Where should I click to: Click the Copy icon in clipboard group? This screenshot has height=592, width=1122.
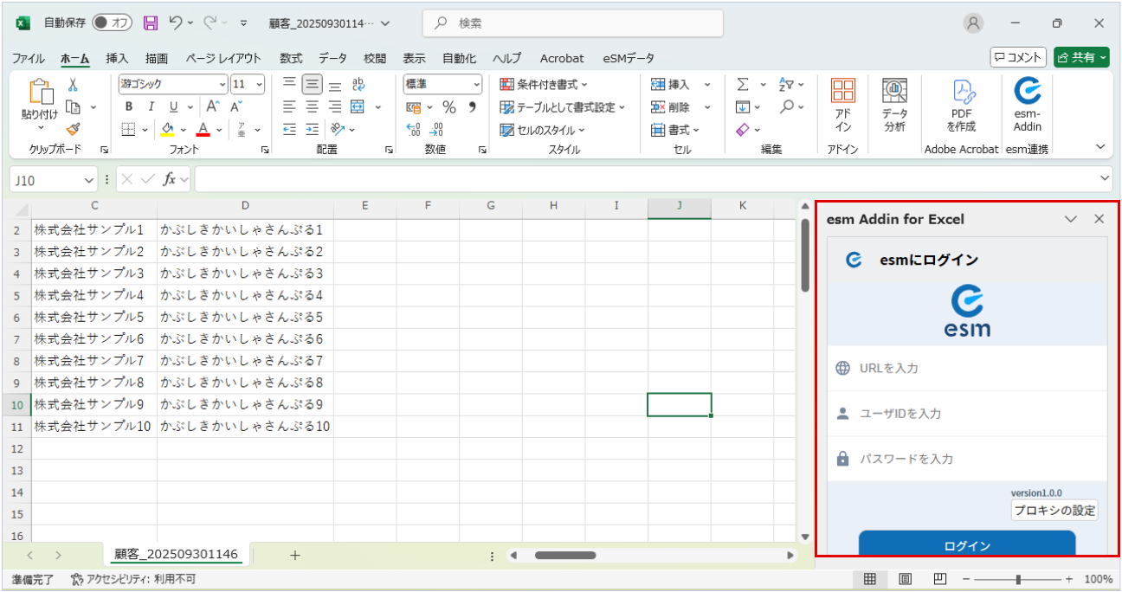74,107
